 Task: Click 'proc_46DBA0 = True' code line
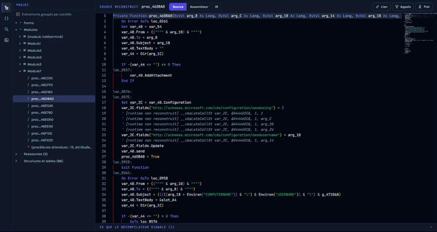140,156
